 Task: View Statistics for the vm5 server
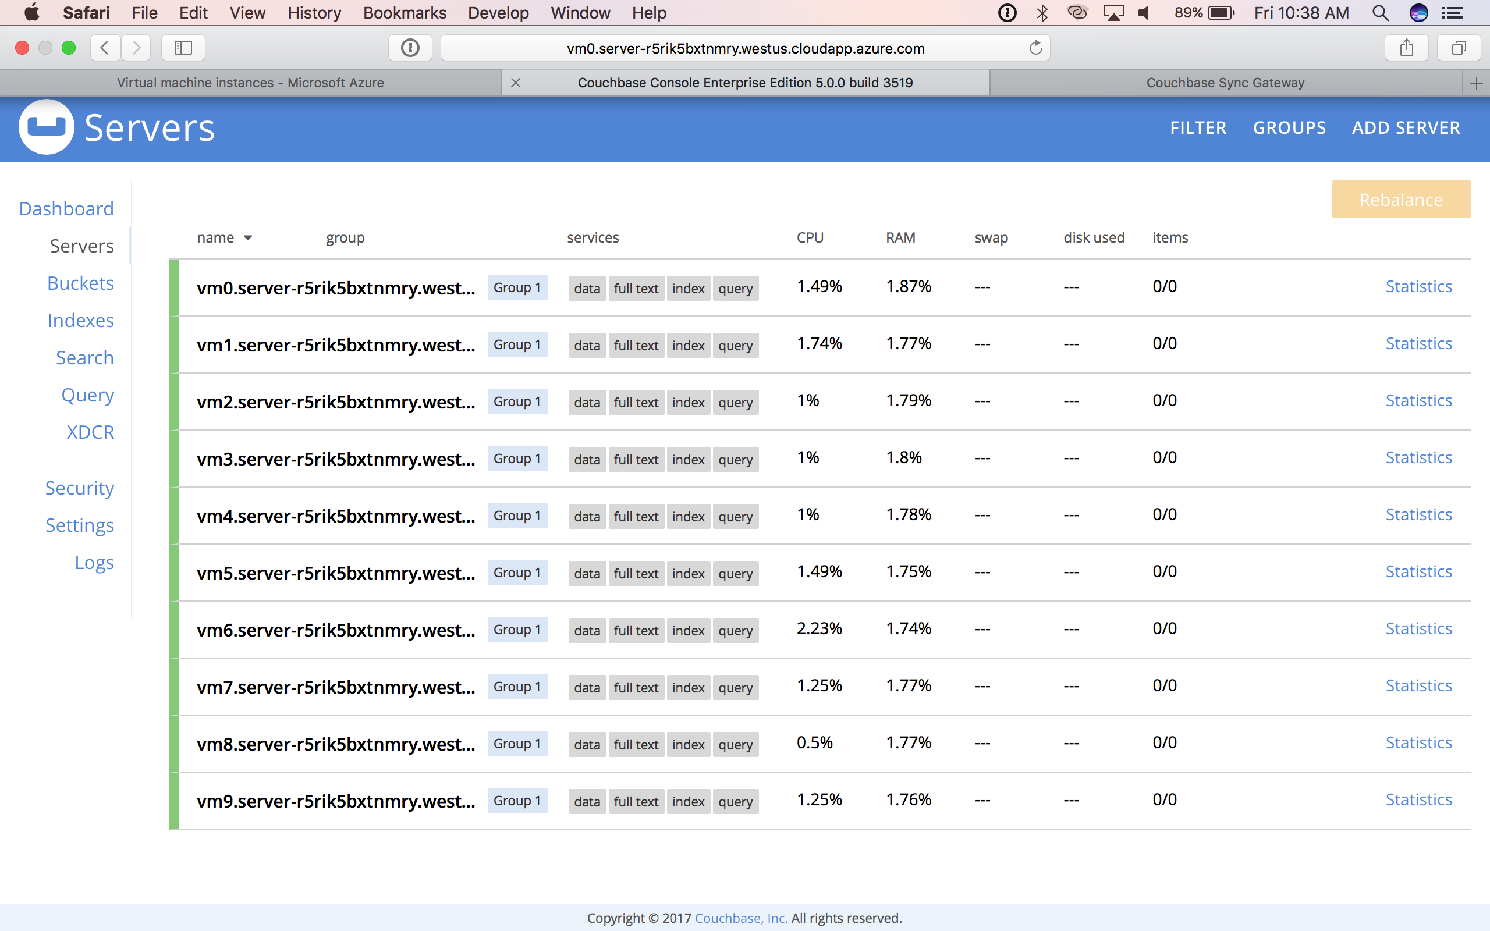(1418, 571)
